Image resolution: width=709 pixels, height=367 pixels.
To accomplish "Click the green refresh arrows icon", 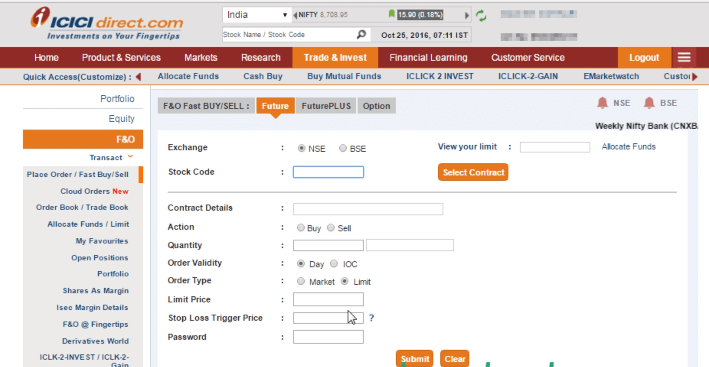I will (x=481, y=16).
